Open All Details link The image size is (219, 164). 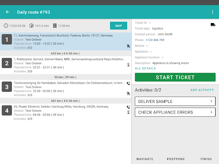tap(145, 68)
